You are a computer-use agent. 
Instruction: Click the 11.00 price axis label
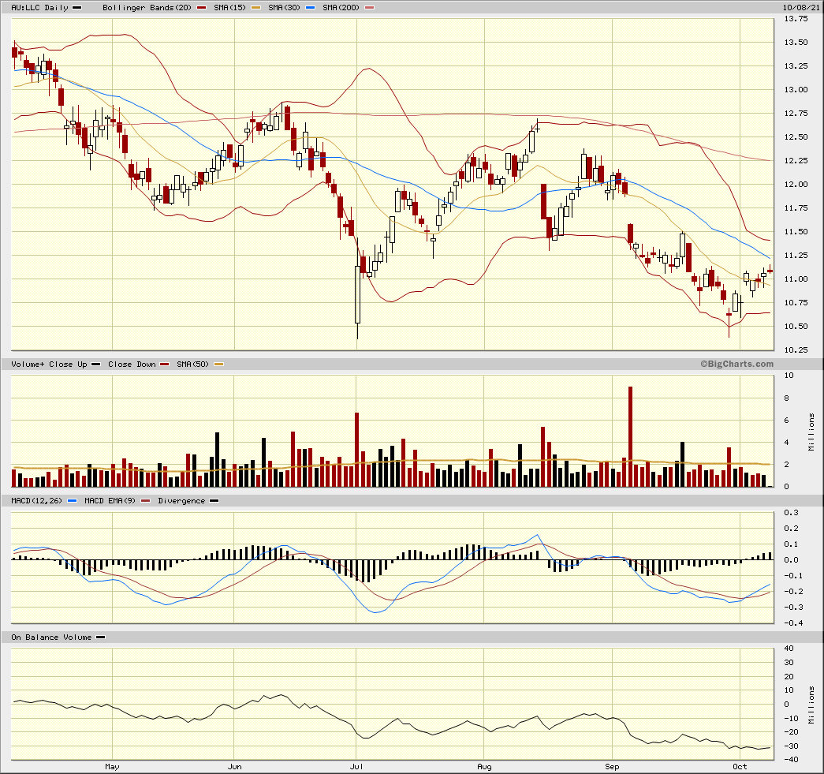coord(796,279)
